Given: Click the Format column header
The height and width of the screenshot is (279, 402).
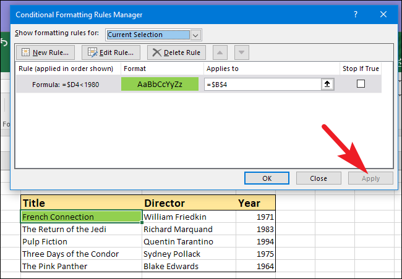Looking at the screenshot, I should (x=162, y=69).
